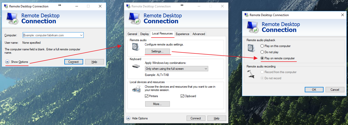Collapse Hide Options in the middle window
This screenshot has width=348, height=125.
pos(137,118)
